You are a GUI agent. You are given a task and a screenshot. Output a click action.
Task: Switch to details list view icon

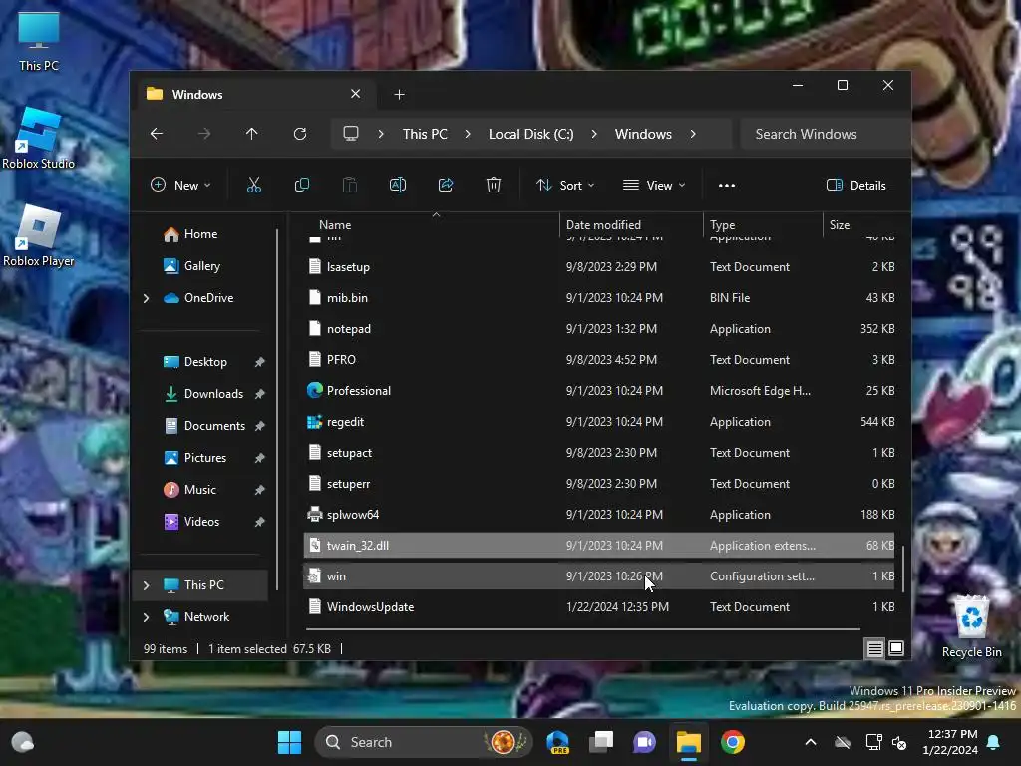click(x=875, y=648)
